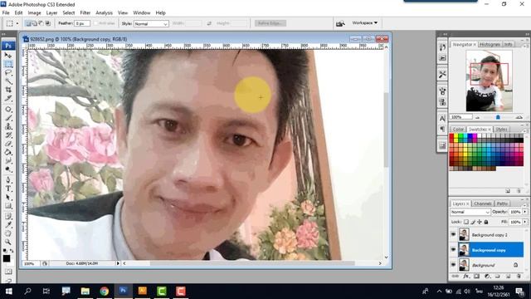Switch to the Styles tab

click(x=501, y=130)
